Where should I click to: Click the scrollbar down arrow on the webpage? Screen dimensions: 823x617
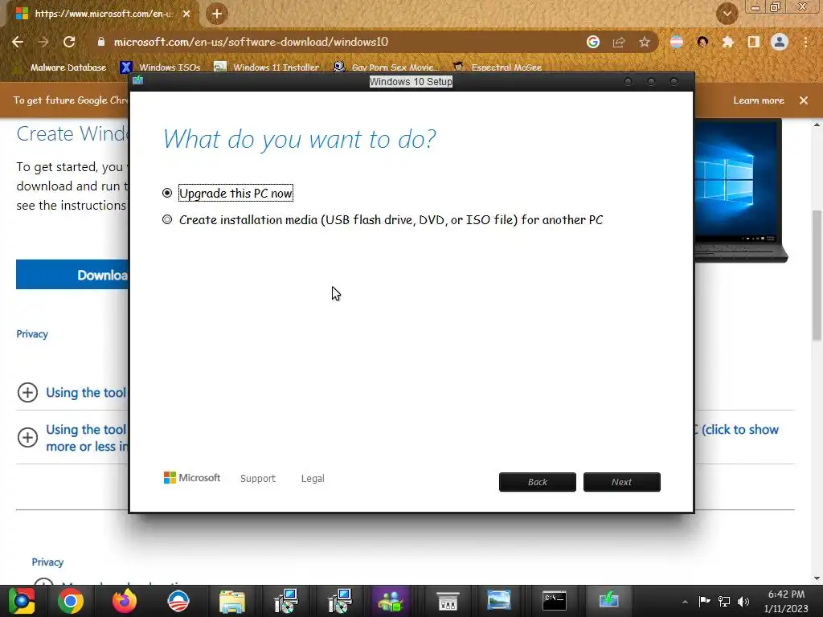(817, 578)
